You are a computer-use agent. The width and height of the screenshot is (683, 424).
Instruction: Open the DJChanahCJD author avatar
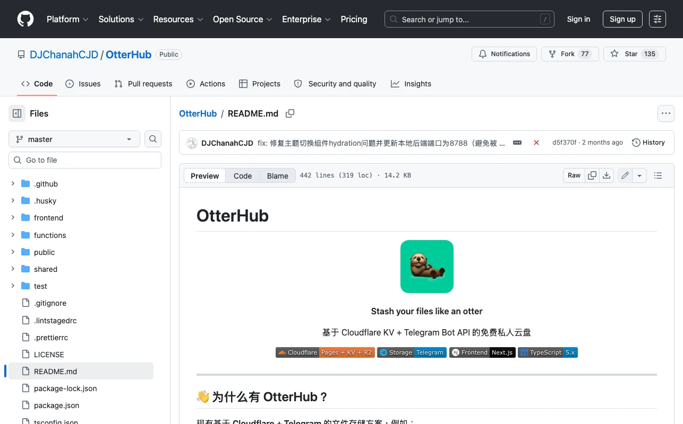coord(192,143)
